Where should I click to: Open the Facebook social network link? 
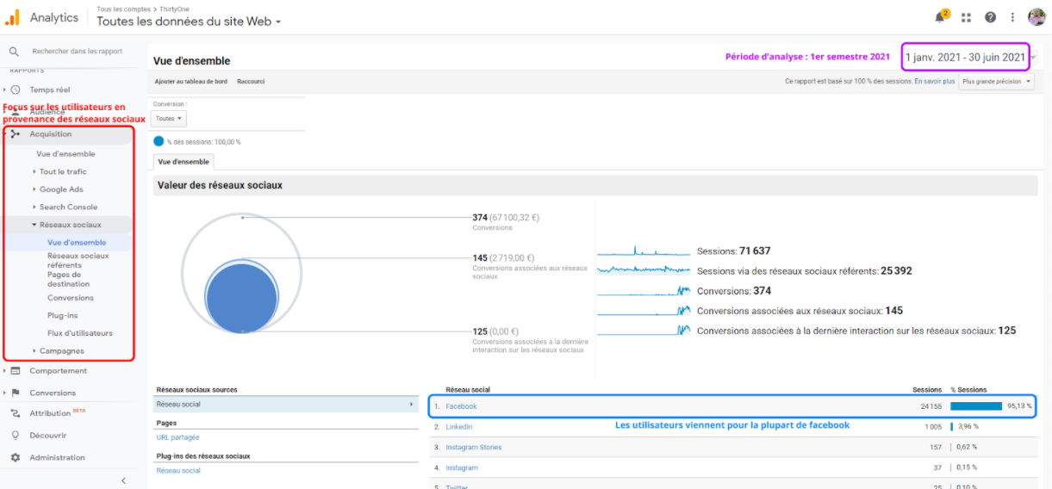coord(461,406)
